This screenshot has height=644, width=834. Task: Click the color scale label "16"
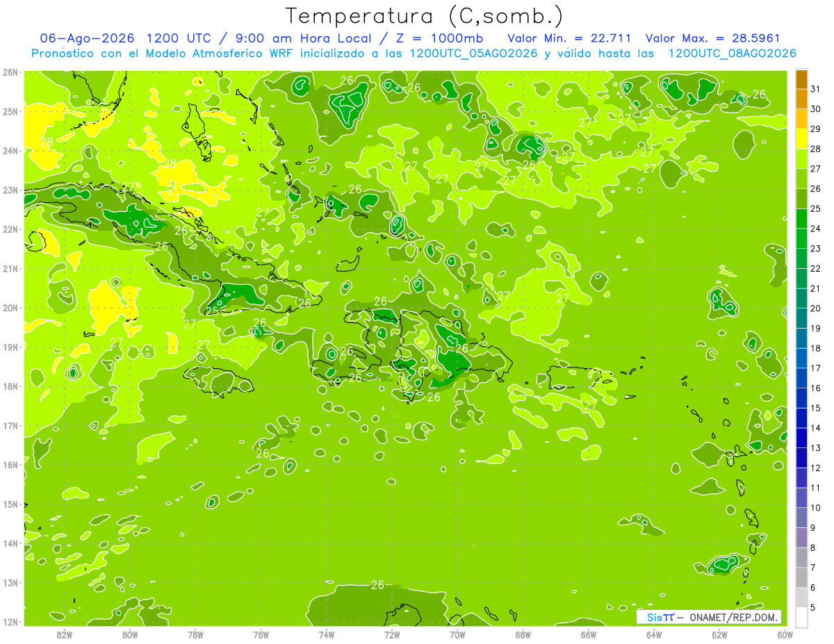pos(815,388)
